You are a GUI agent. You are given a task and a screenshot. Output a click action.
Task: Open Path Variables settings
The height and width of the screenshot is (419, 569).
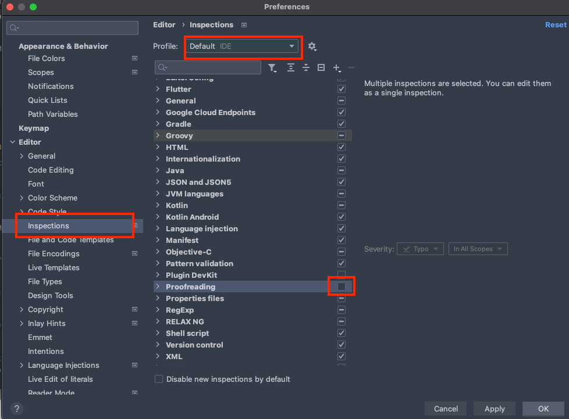[52, 114]
